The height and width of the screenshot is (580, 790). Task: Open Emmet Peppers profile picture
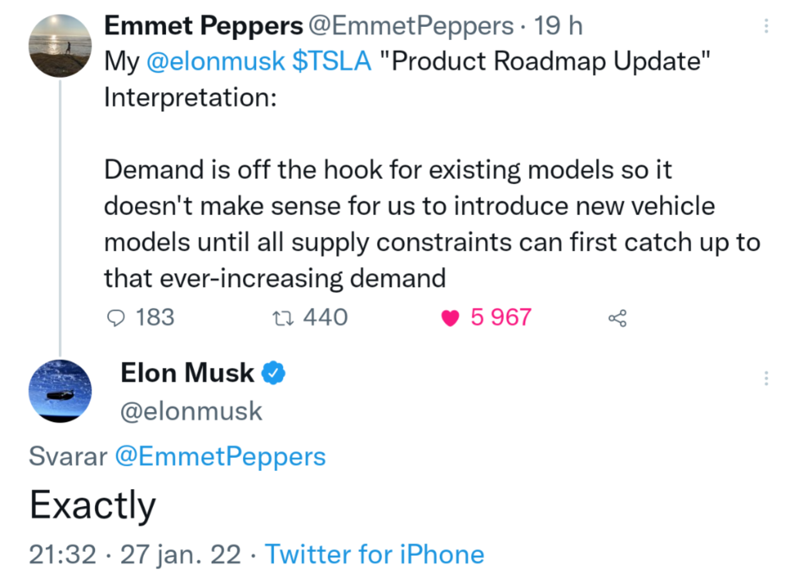60,46
